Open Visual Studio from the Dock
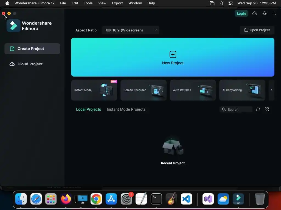The width and height of the screenshot is (281, 210). click(208, 199)
